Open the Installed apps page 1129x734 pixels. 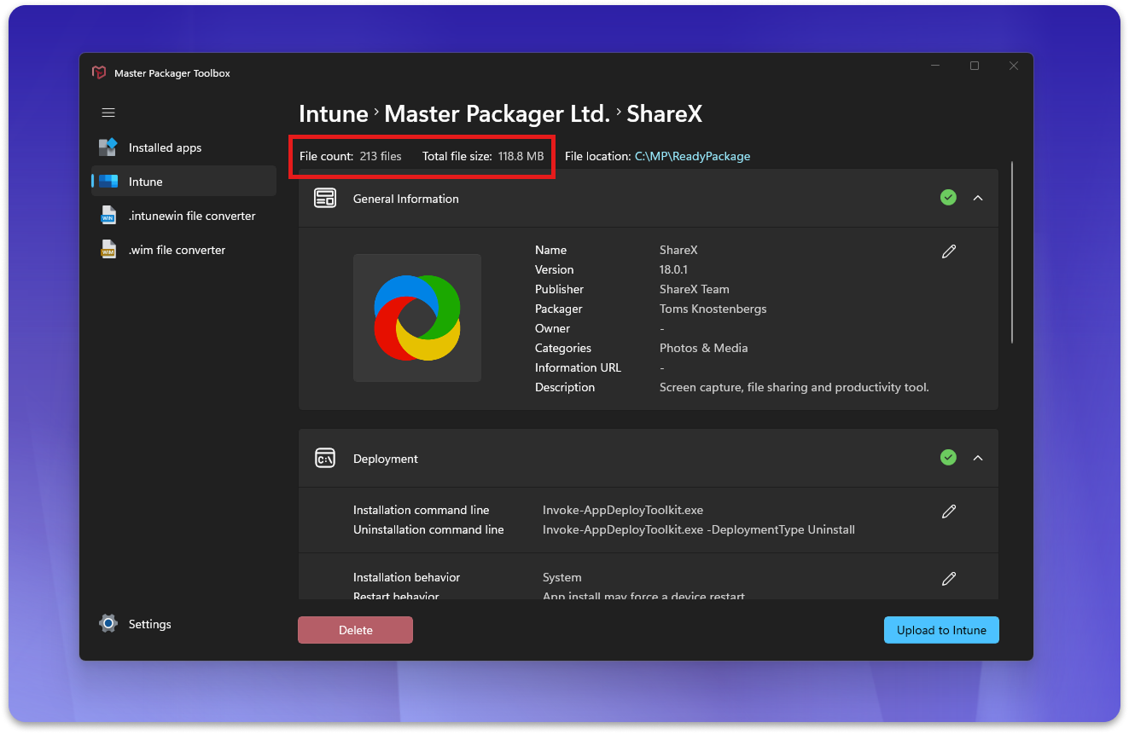166,147
